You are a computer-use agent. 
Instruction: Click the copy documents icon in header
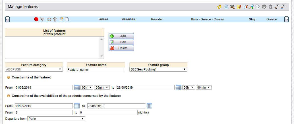[258, 7]
